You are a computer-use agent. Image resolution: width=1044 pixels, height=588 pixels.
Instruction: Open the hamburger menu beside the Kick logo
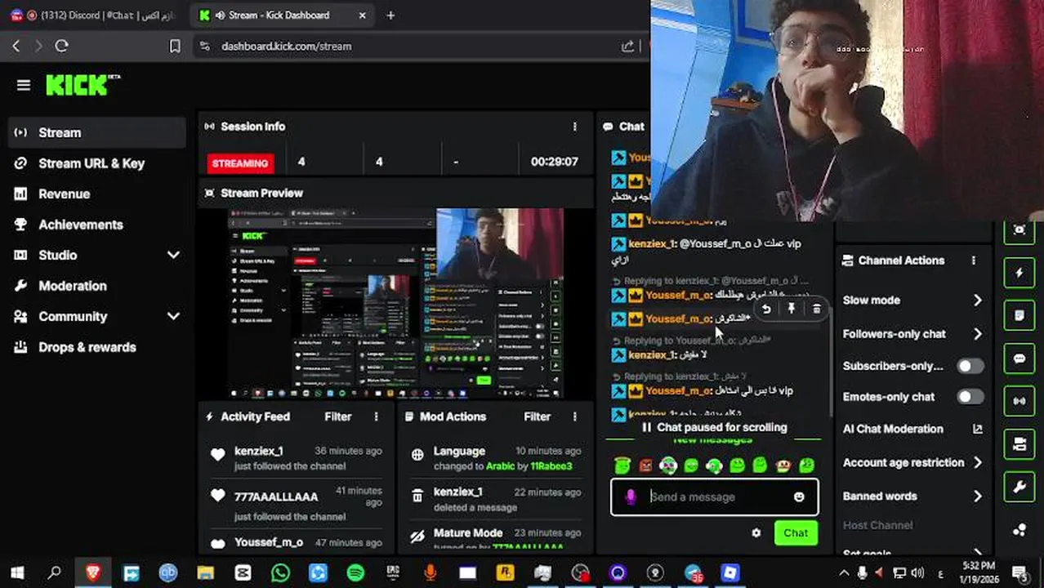tap(23, 85)
